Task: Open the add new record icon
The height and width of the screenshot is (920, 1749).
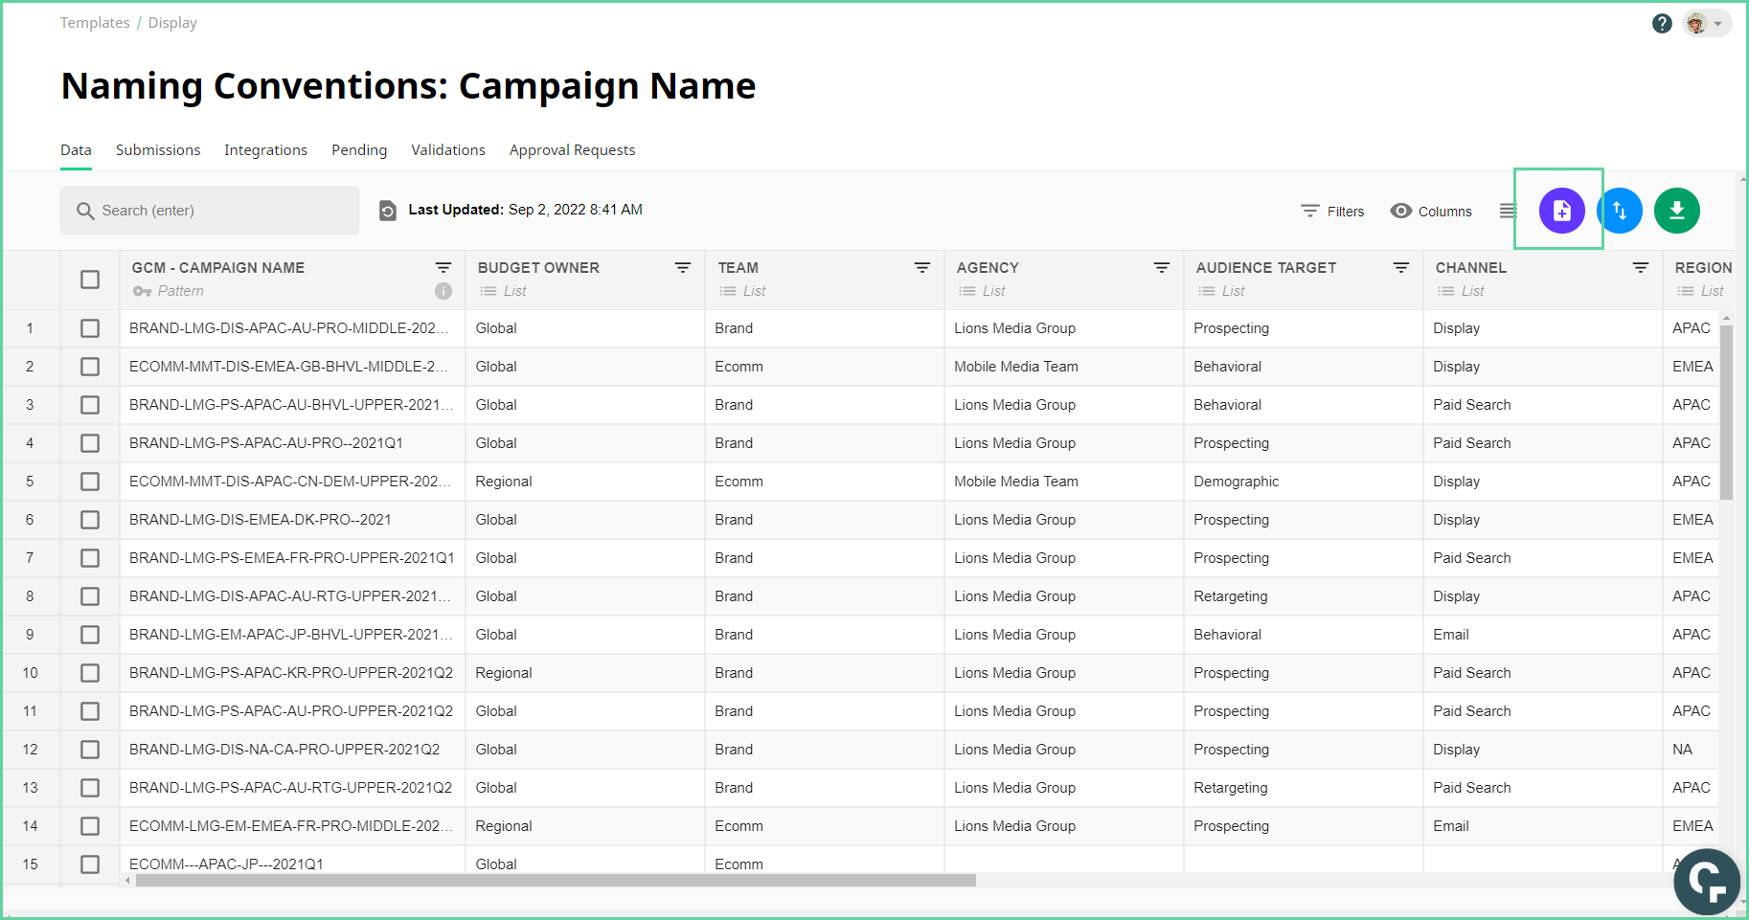Action: (x=1561, y=211)
